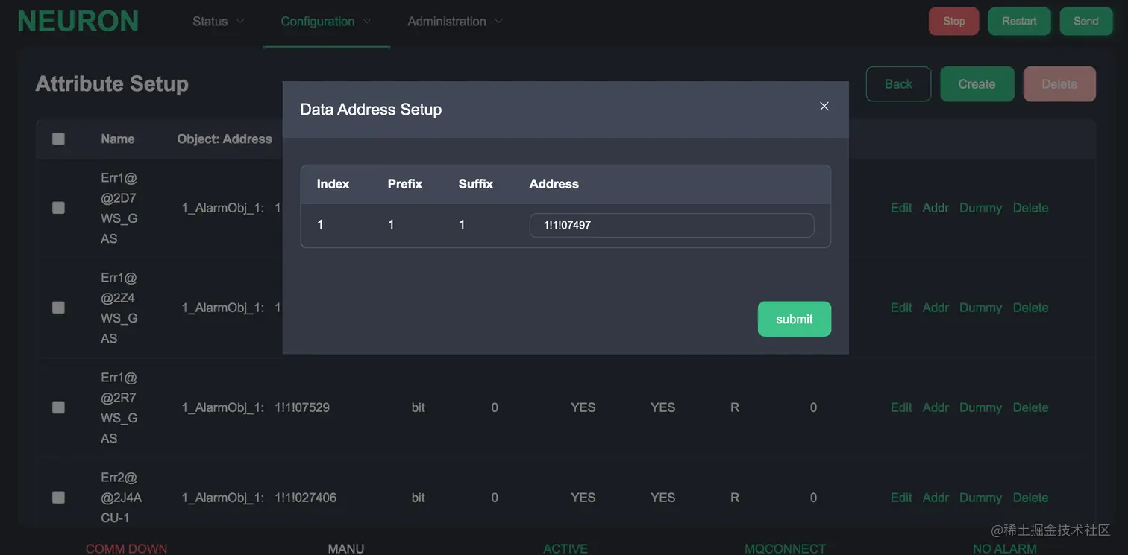Open the Configuration dropdown menu
1128x555 pixels.
[325, 22]
